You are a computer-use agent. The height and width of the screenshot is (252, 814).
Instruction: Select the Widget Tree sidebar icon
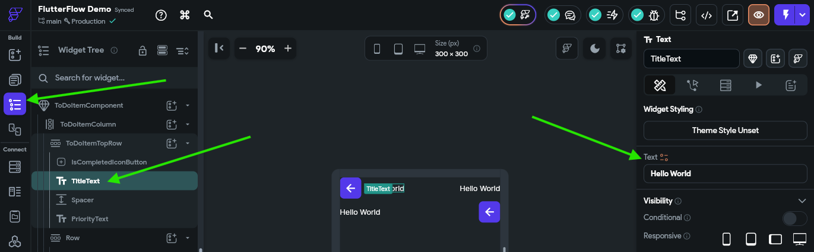point(15,104)
